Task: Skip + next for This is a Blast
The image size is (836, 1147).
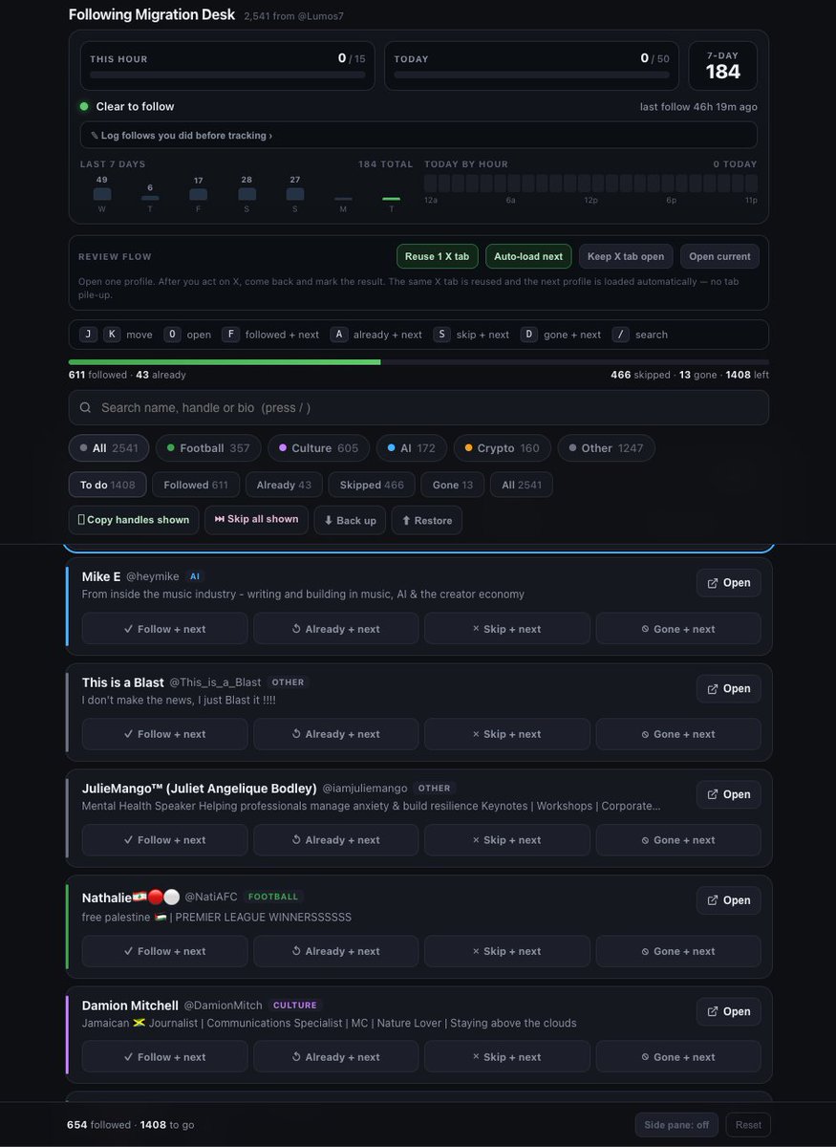Action: point(507,734)
